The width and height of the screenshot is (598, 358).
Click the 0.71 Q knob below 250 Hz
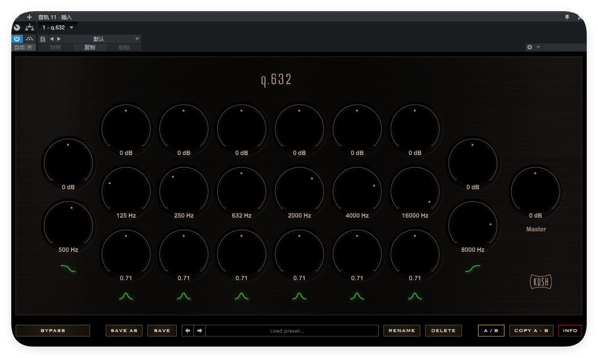pyautogui.click(x=184, y=253)
